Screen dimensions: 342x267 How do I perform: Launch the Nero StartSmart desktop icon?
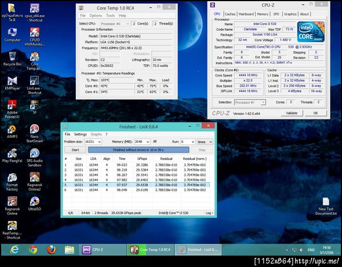click(x=34, y=133)
